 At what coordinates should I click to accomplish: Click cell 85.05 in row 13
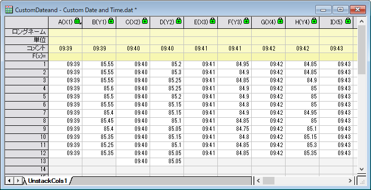(x=167, y=162)
